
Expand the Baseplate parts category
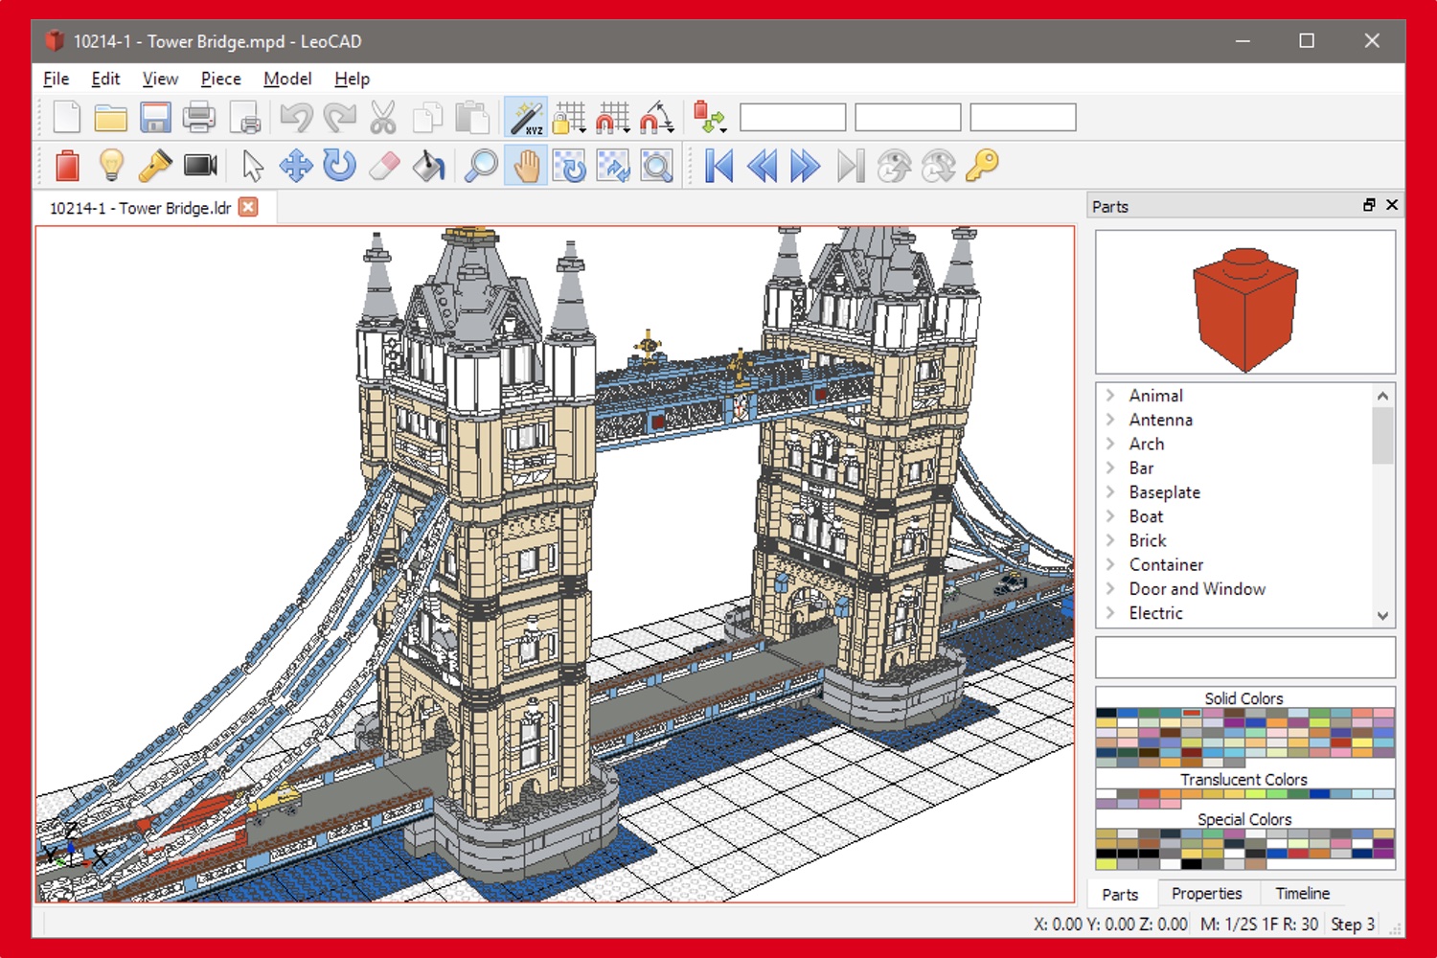point(1110,491)
